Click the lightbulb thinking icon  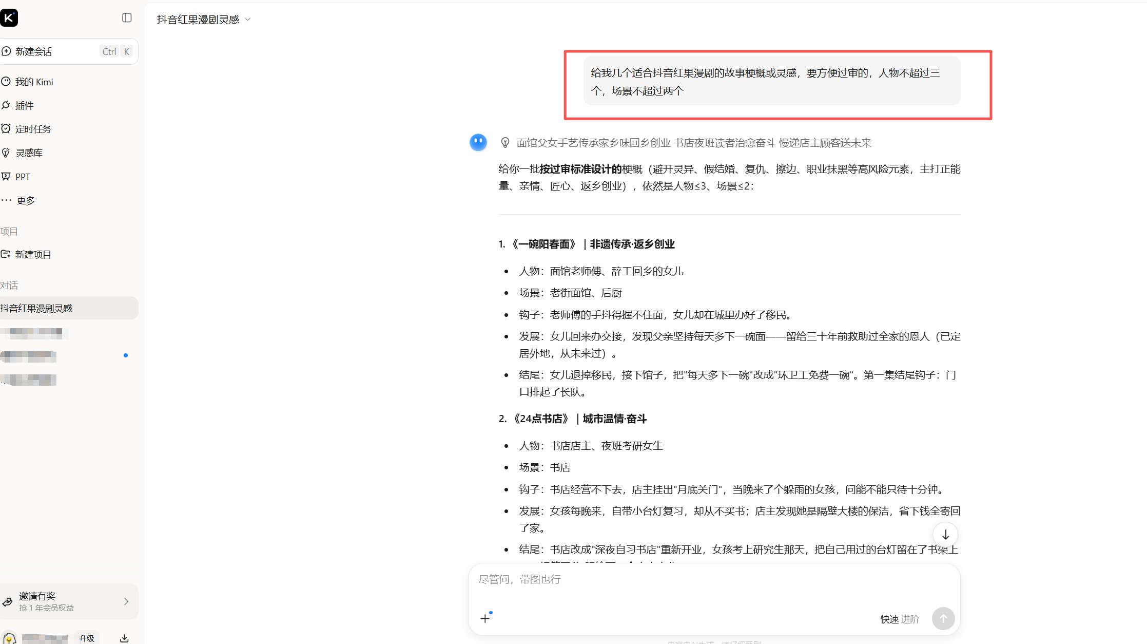pyautogui.click(x=505, y=143)
